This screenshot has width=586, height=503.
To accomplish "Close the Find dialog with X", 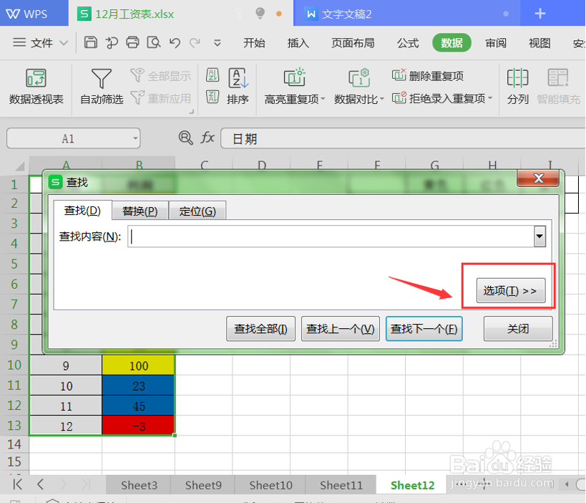I will click(x=538, y=178).
